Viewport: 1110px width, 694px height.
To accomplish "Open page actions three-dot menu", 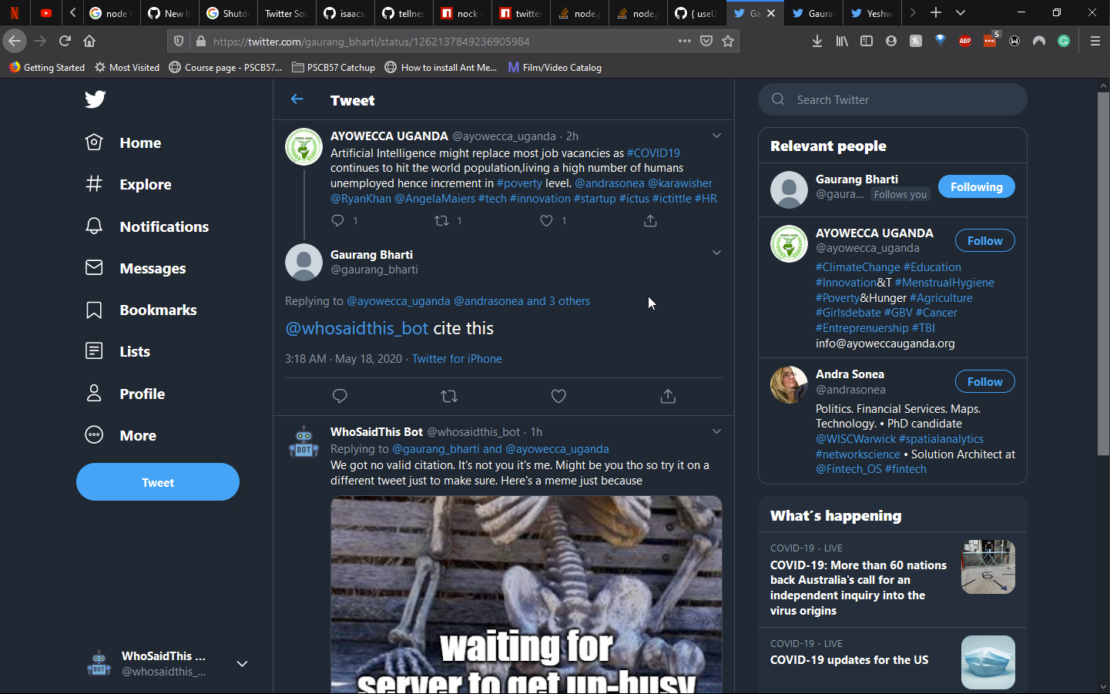I will (684, 41).
